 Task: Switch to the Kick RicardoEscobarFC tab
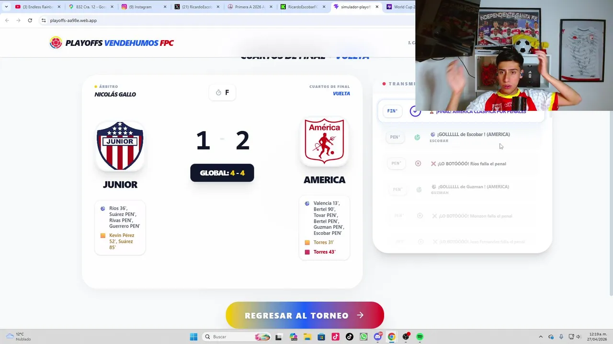tap(302, 7)
